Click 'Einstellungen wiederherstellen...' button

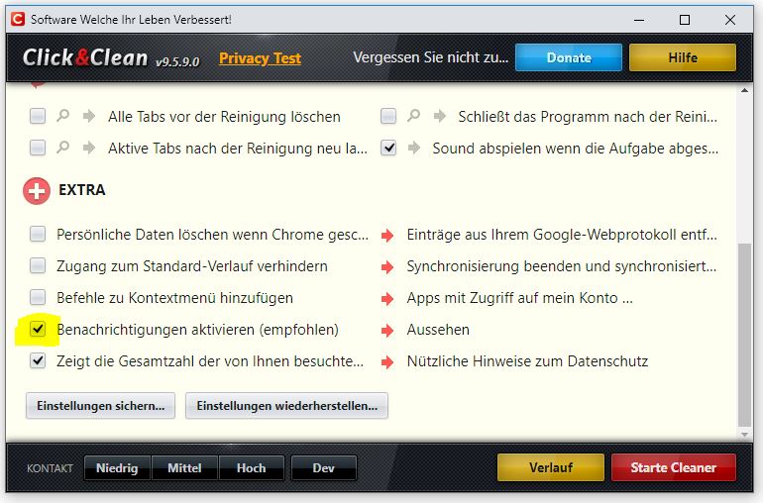tap(287, 406)
